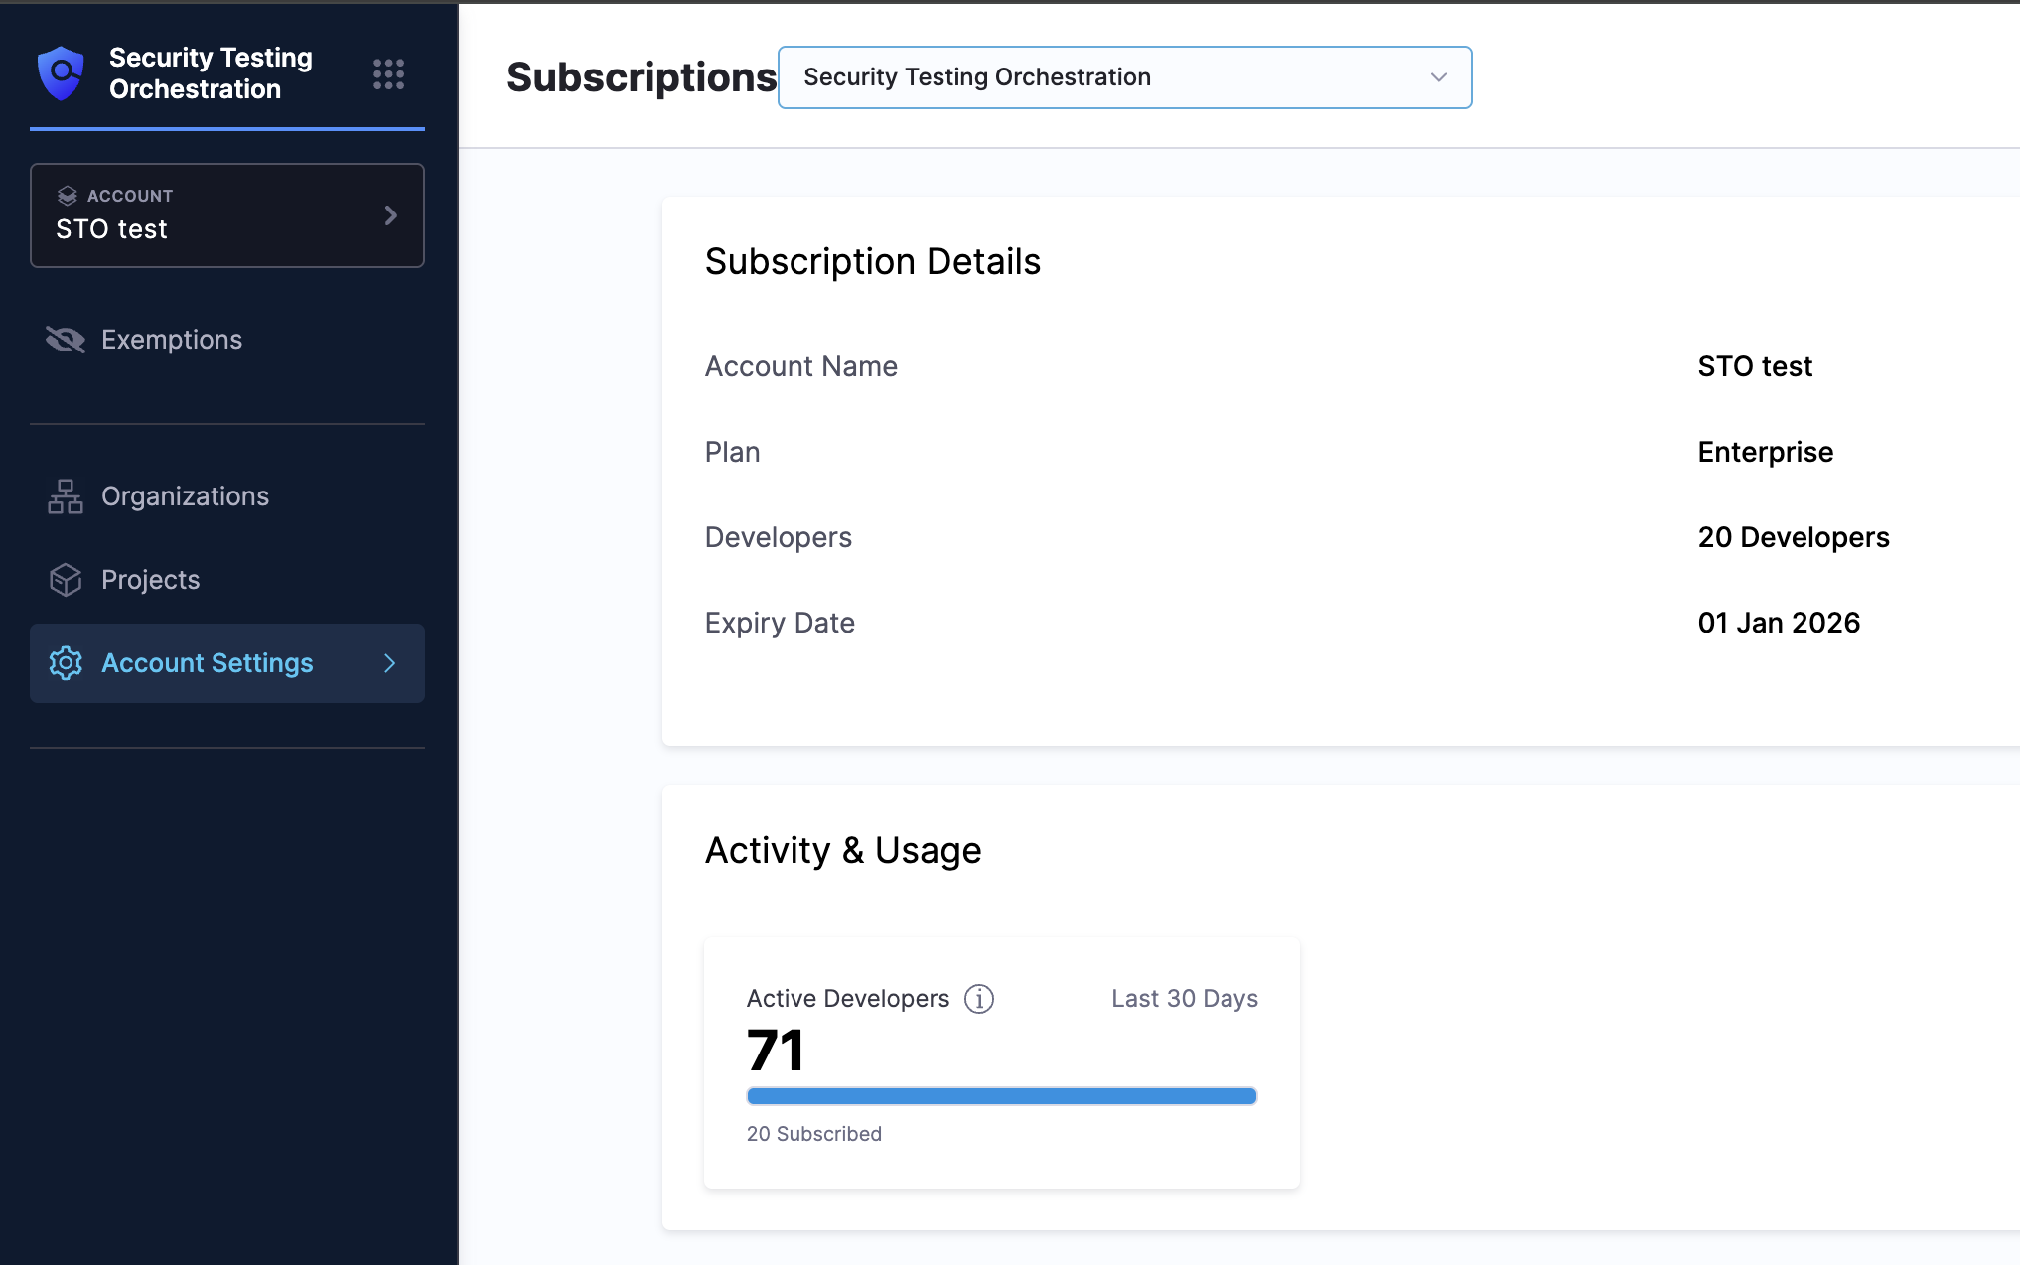Open the Organizations menu item
This screenshot has width=2020, height=1265.
185,496
